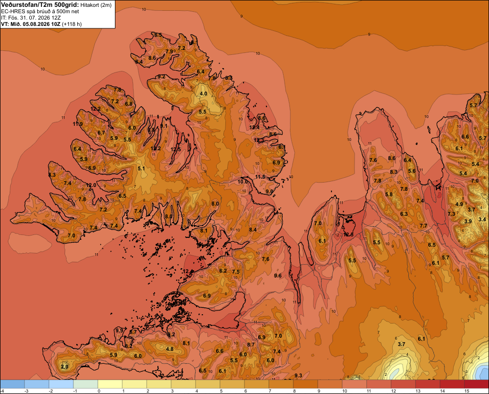
Task: Click the 4.0 temperature label on northern peak
Action: (203, 93)
